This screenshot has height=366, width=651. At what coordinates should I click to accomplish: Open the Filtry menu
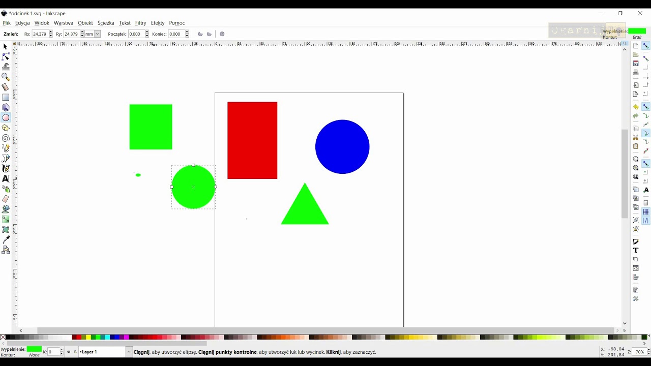141,23
